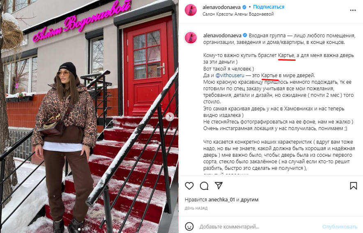
Task: Click the Опубликовать button
Action: pos(340,226)
